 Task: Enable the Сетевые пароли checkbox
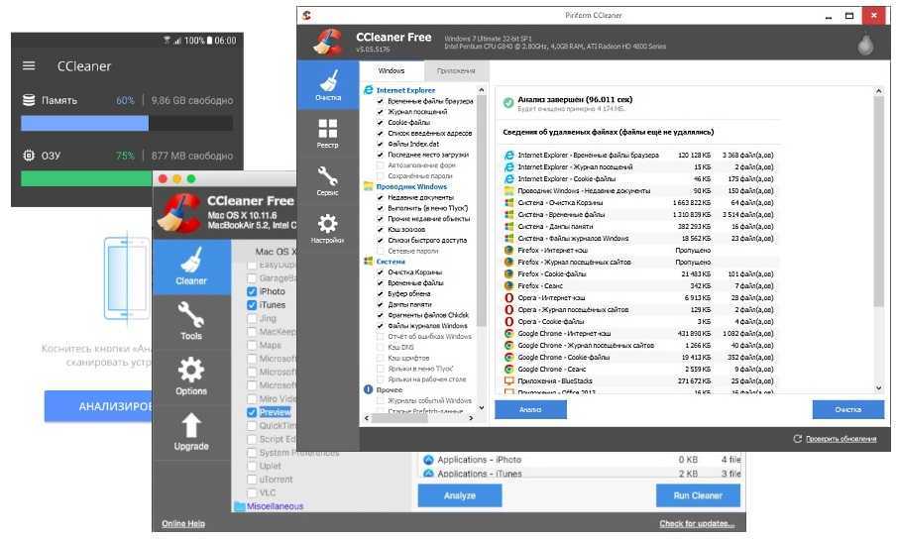(381, 252)
